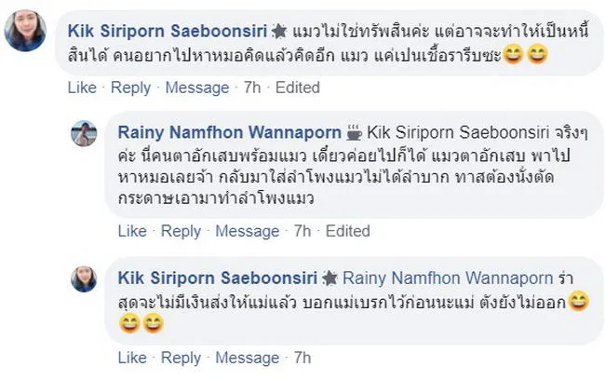Reply to Rainy Namfhon Wannaporn's comment
This screenshot has height=380, width=605.
[x=181, y=231]
